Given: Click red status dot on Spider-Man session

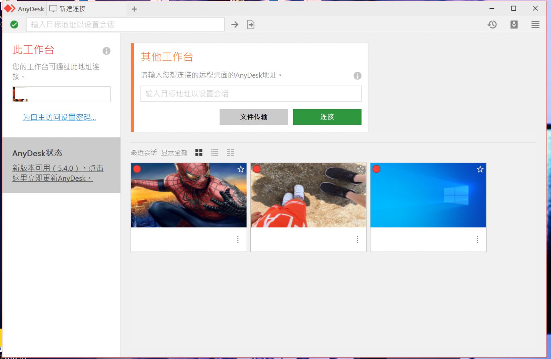Looking at the screenshot, I should click(x=137, y=169).
